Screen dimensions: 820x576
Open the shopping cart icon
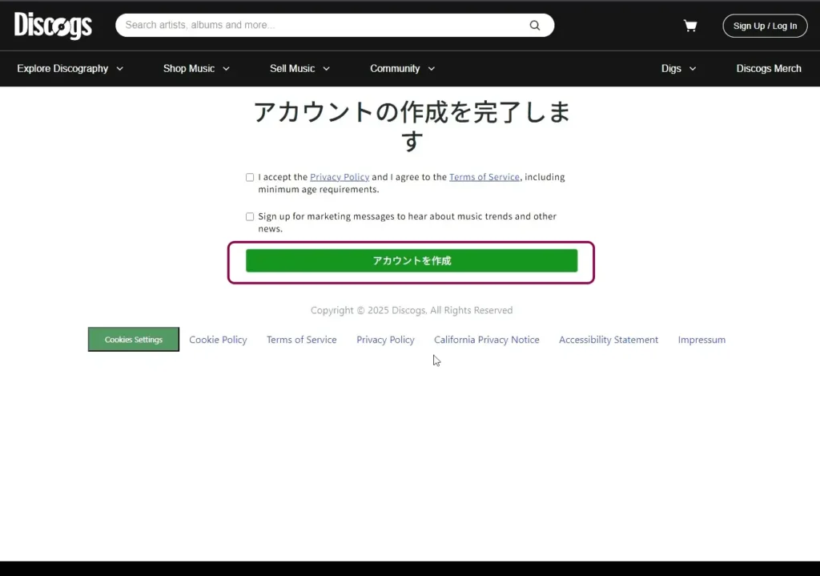tap(689, 26)
